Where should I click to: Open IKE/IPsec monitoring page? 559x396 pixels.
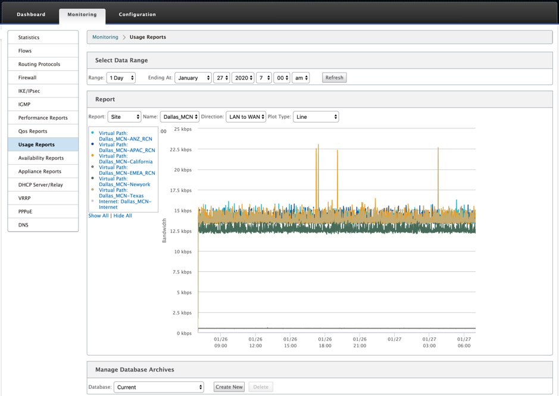pyautogui.click(x=43, y=91)
